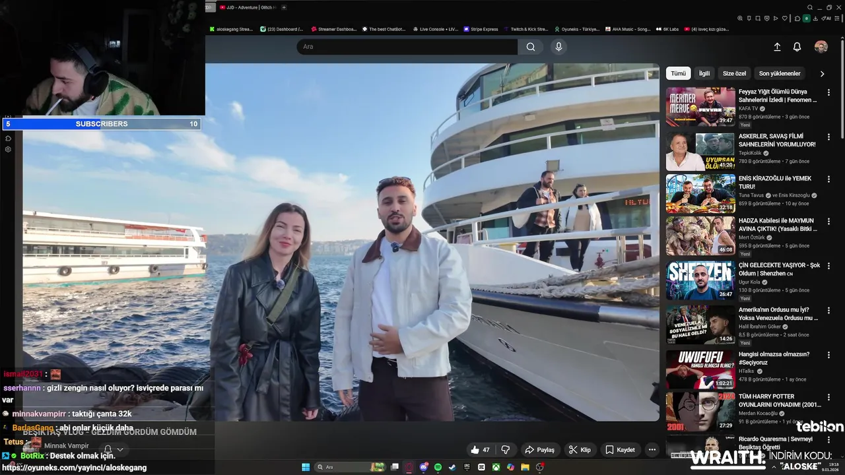Open YouTube notifications bell
Viewport: 845px width, 475px height.
point(797,47)
